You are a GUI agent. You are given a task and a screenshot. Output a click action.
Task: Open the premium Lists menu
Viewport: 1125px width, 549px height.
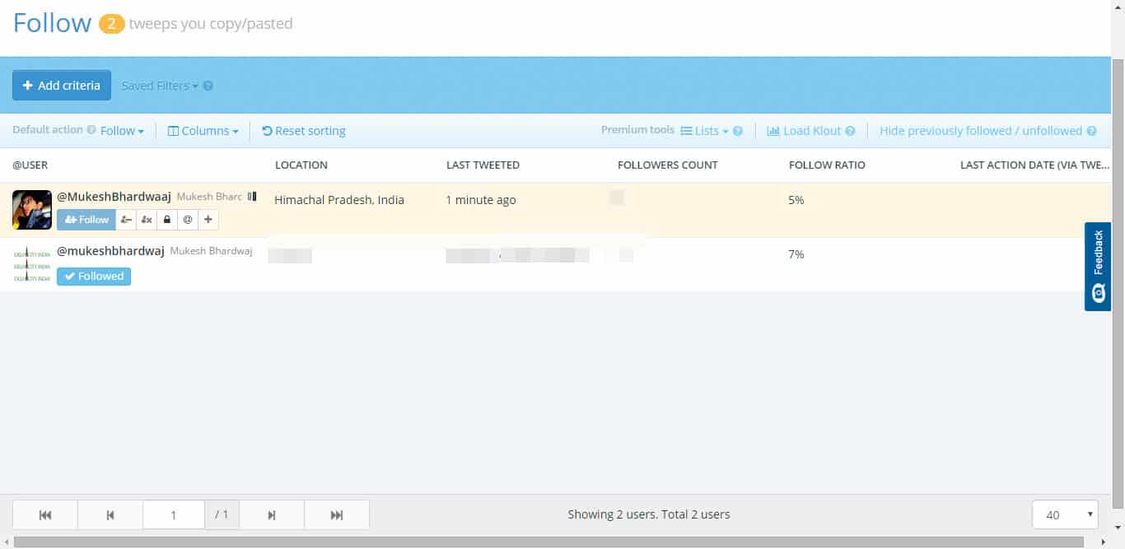(x=705, y=131)
